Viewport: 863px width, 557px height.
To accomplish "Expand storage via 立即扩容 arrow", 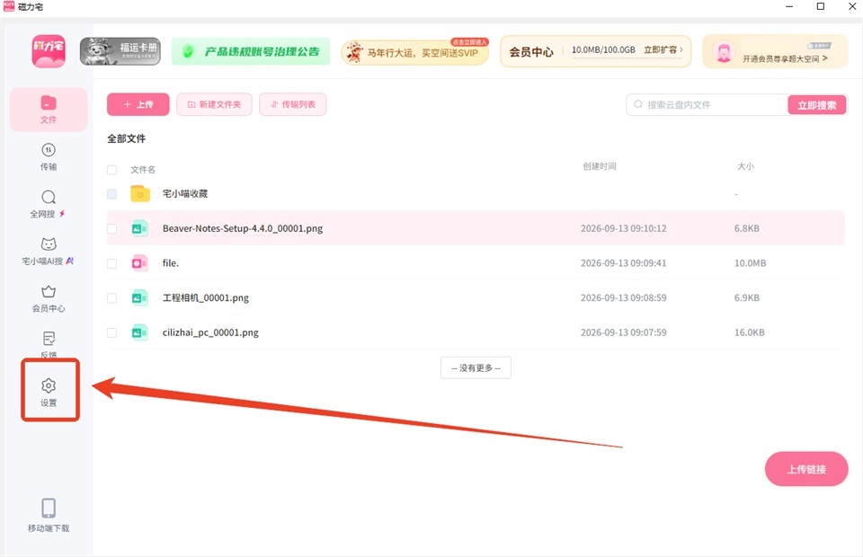I will [x=663, y=50].
